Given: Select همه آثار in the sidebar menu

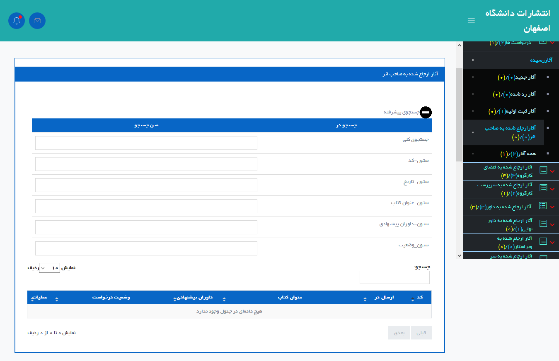Looking at the screenshot, I should pos(518,154).
